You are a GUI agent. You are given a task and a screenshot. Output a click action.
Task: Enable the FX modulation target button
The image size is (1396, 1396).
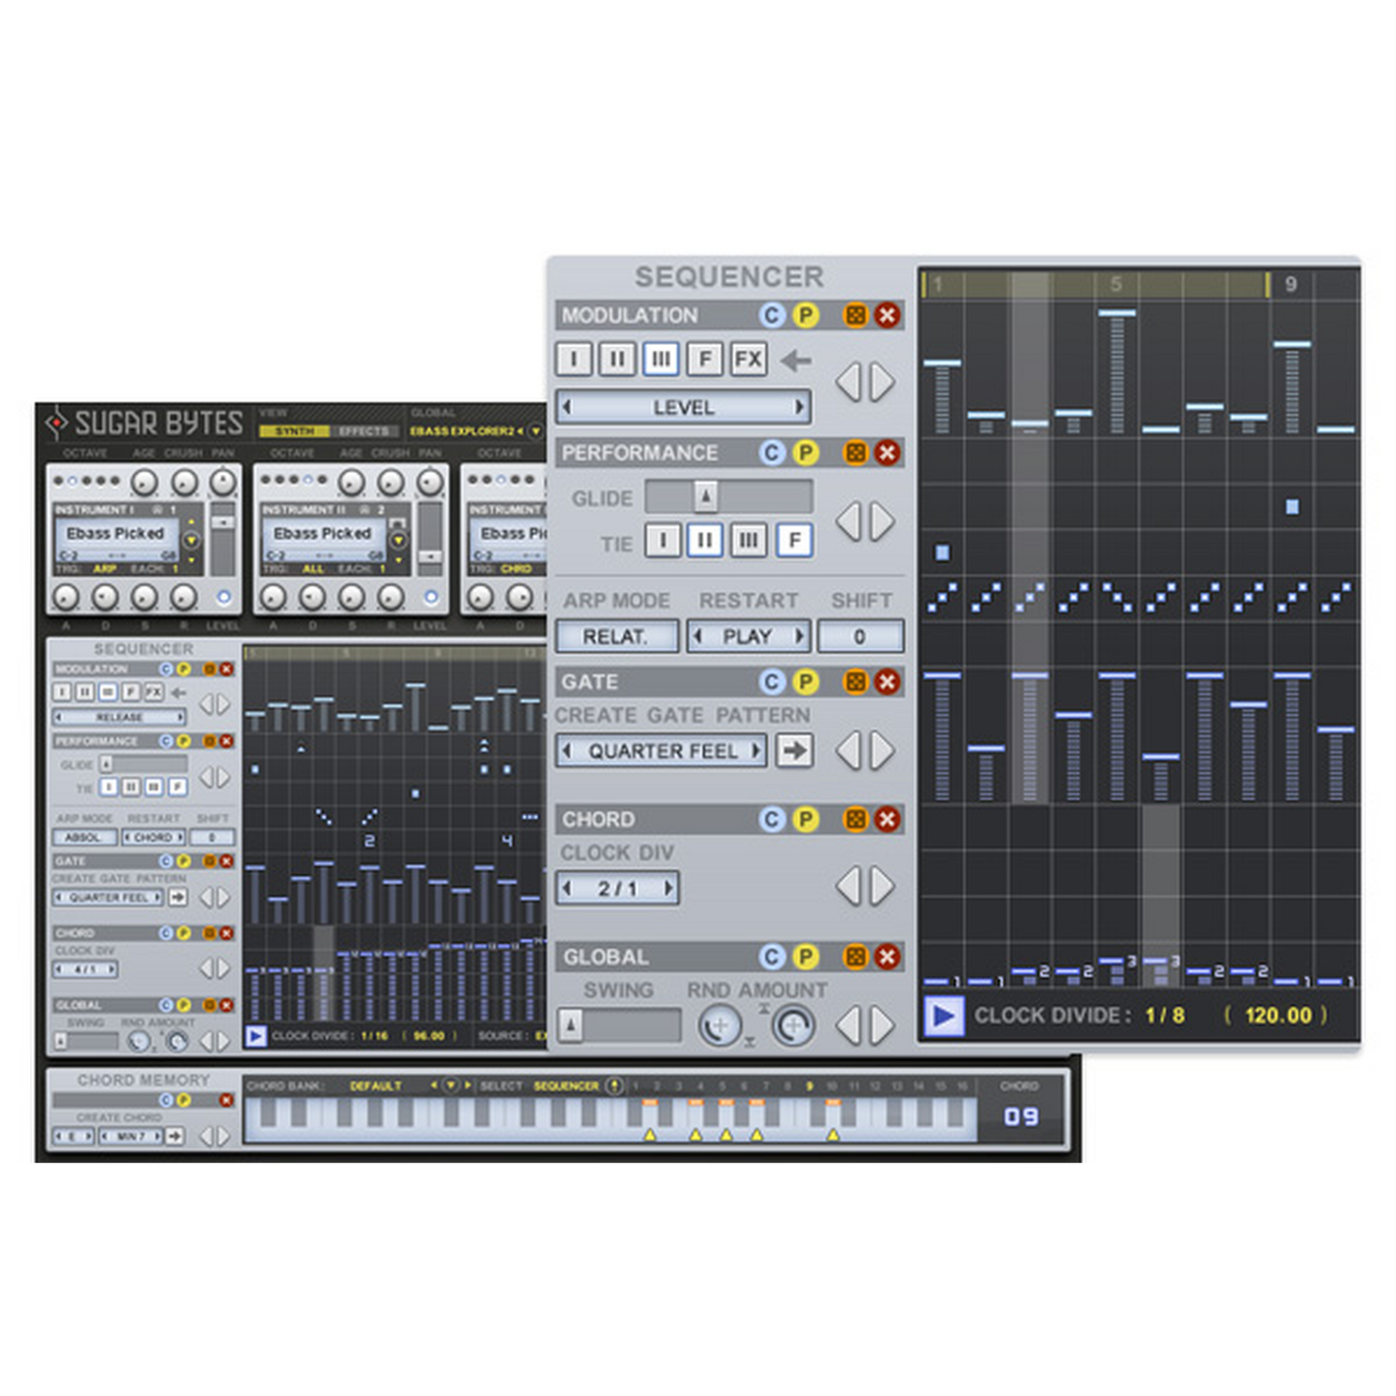point(749,359)
